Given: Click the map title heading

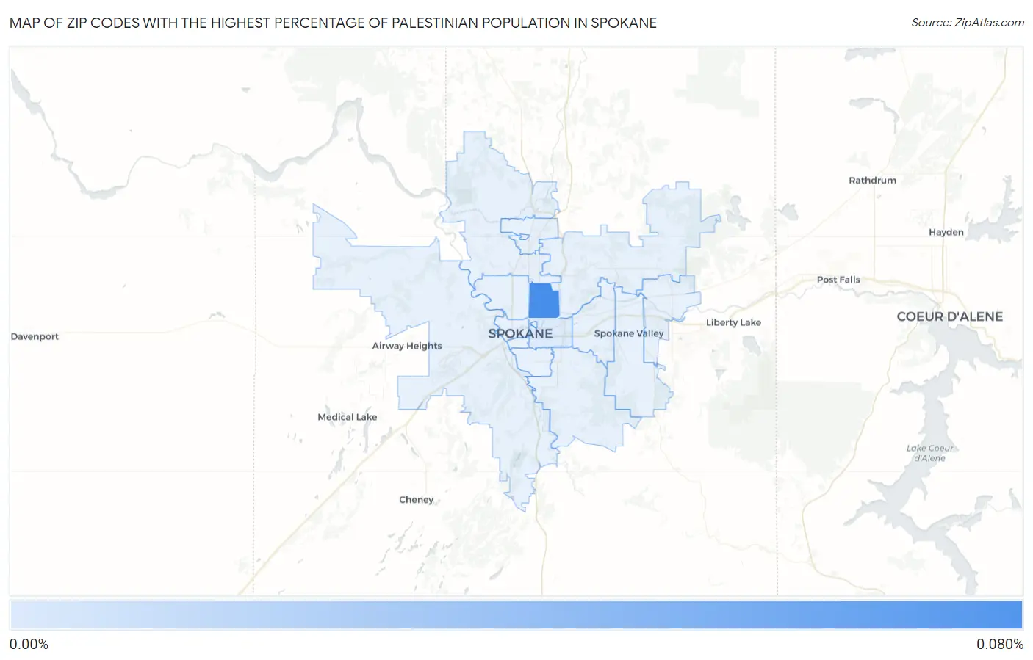Looking at the screenshot, I should click(x=333, y=23).
